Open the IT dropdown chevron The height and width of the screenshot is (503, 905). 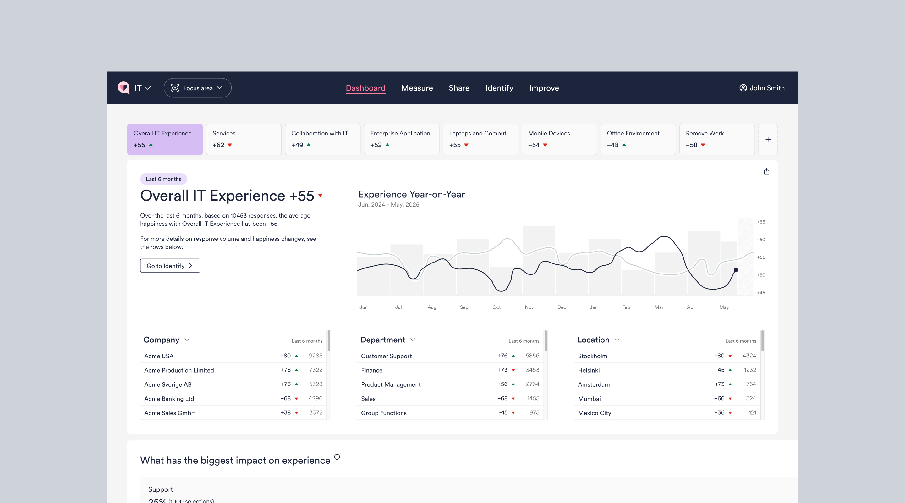148,88
